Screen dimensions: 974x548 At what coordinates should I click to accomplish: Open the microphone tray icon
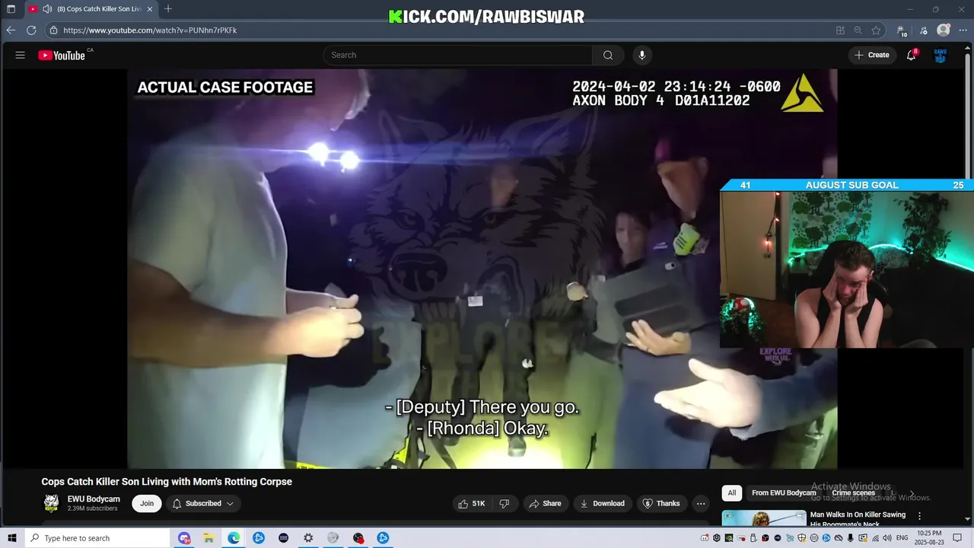(851, 538)
